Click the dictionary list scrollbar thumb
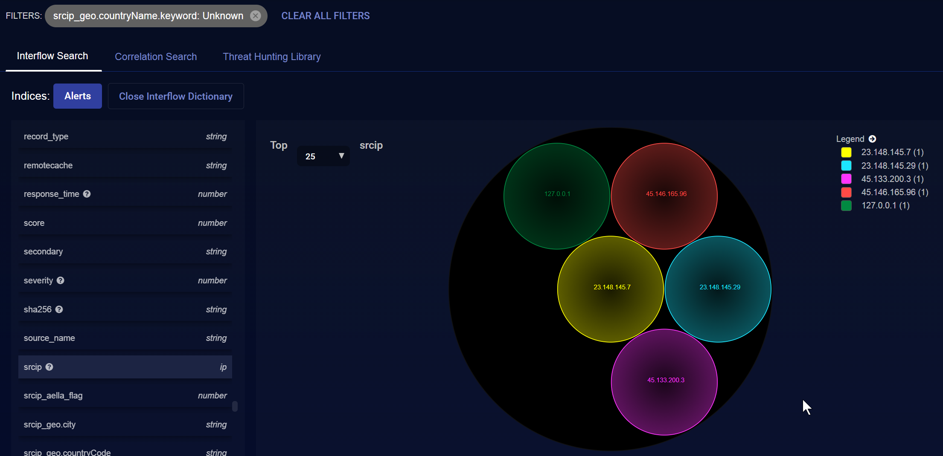This screenshot has width=943, height=456. pos(235,406)
